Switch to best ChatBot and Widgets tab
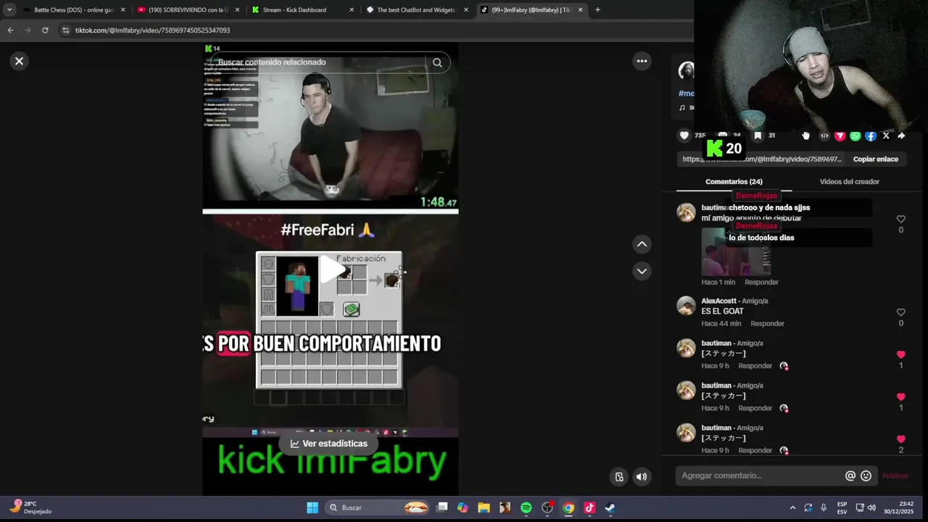The image size is (928, 522). click(x=415, y=10)
